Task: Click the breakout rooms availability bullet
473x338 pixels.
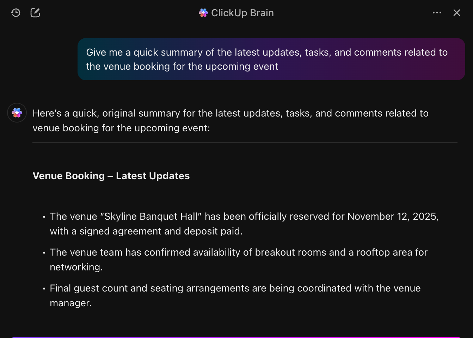Action: tap(239, 252)
